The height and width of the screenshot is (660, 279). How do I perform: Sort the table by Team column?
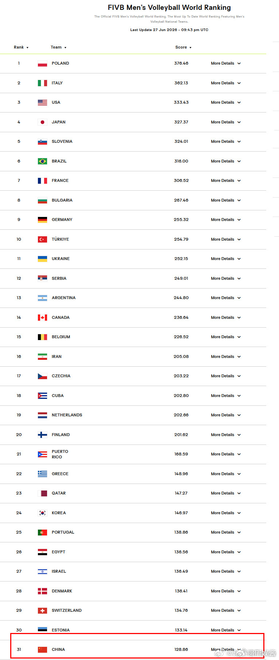58,47
